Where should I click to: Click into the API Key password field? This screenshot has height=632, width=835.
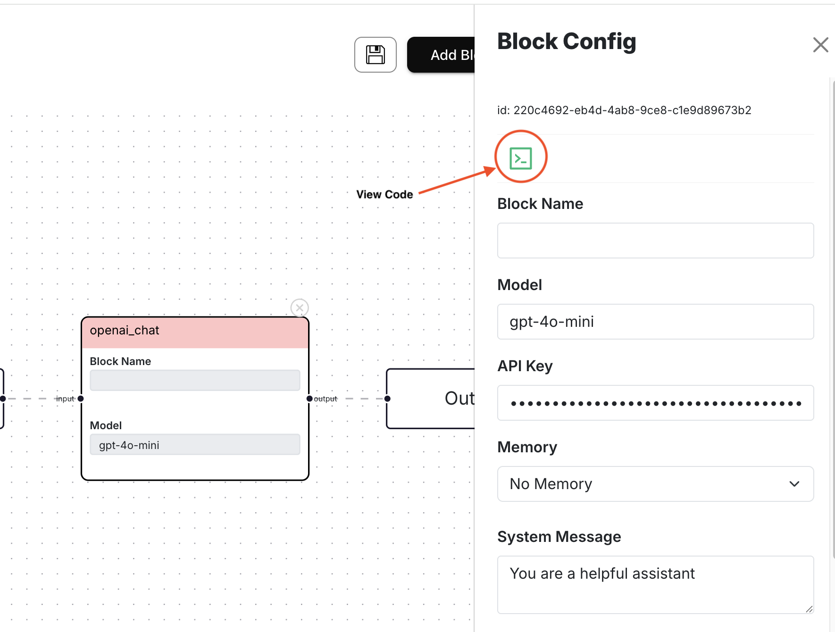tap(655, 403)
